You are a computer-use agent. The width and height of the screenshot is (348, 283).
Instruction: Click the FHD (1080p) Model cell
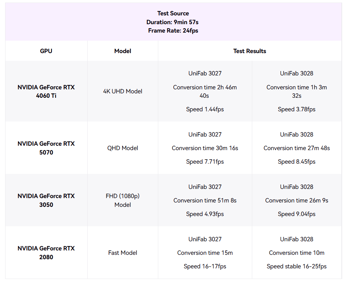[123, 200]
